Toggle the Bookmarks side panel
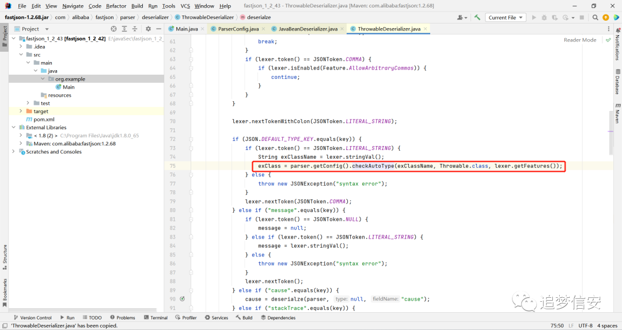Image resolution: width=622 pixels, height=330 pixels. pyautogui.click(x=5, y=293)
